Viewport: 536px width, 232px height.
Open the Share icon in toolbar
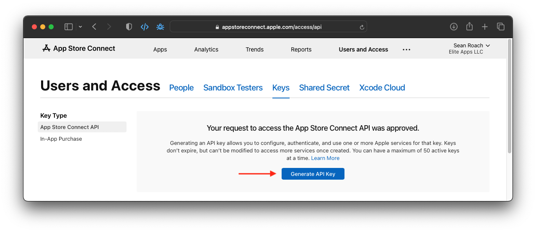click(469, 26)
